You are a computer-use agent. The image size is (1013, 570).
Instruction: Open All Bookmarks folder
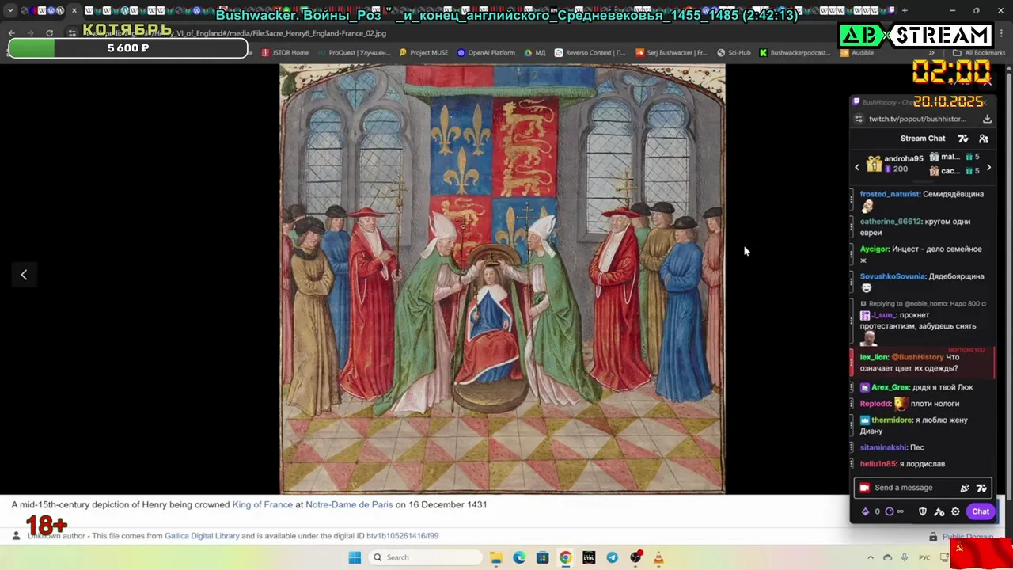[x=979, y=53]
